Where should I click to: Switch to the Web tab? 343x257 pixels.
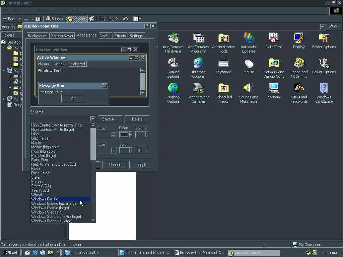pyautogui.click(x=105, y=35)
